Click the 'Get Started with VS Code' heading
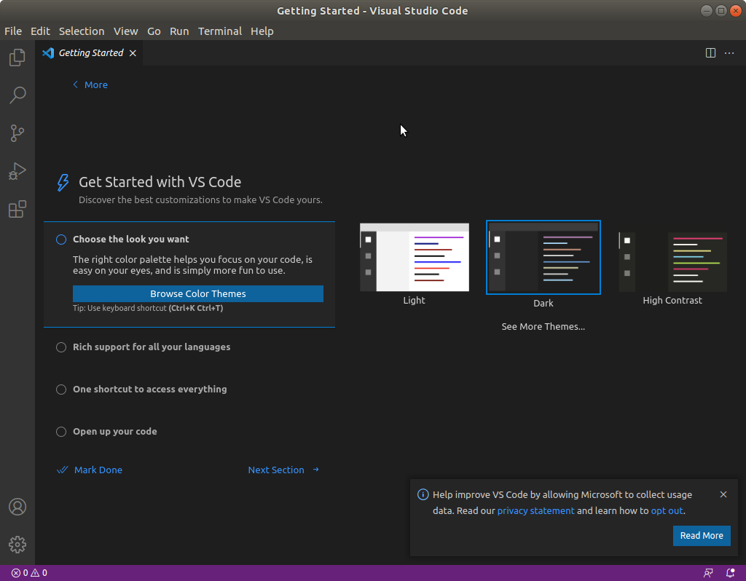Viewport: 746px width, 581px height. [x=160, y=182]
